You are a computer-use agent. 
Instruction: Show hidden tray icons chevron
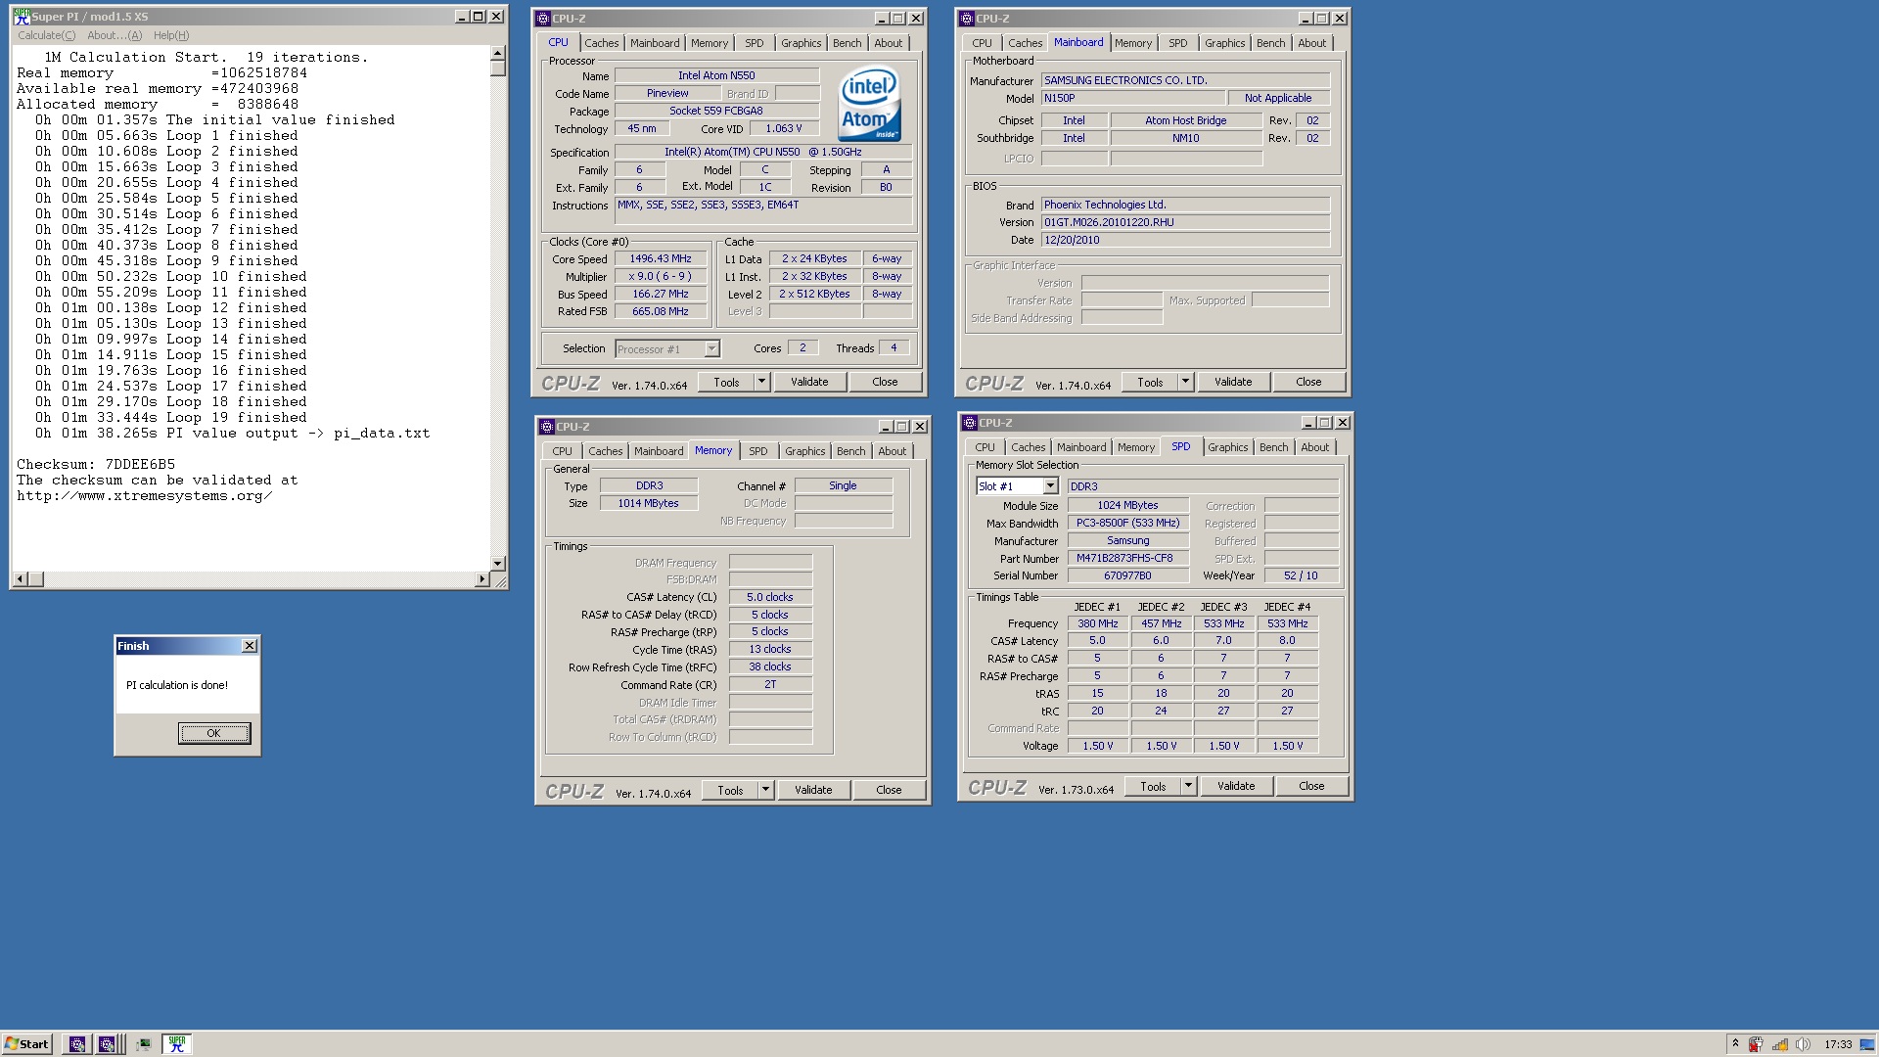1734,1044
